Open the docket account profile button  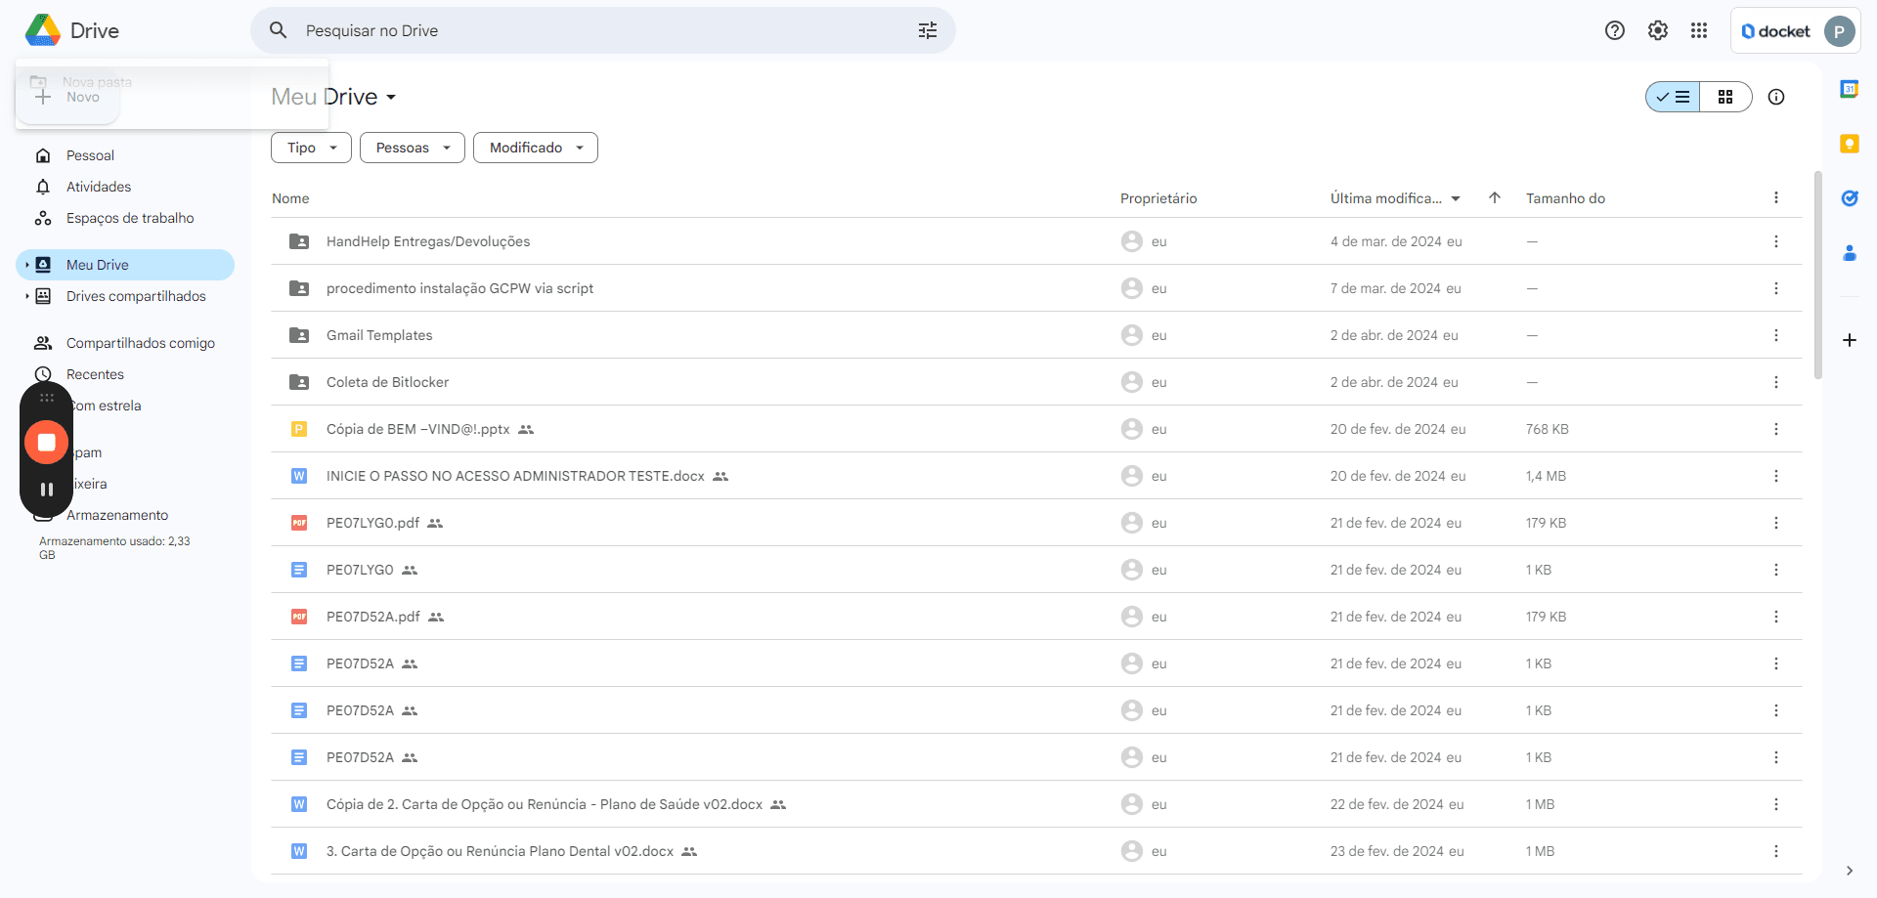pos(1796,31)
